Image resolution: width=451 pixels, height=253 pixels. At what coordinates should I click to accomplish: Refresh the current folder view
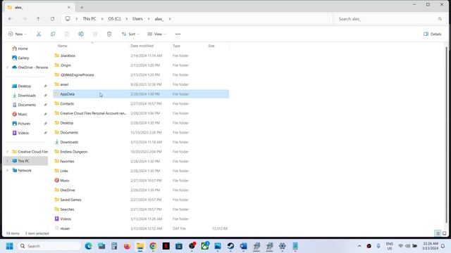coord(52,19)
